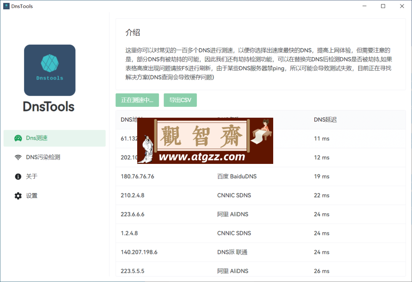Click the 22 ms latency value
The width and height of the screenshot is (412, 282).
[321, 196]
